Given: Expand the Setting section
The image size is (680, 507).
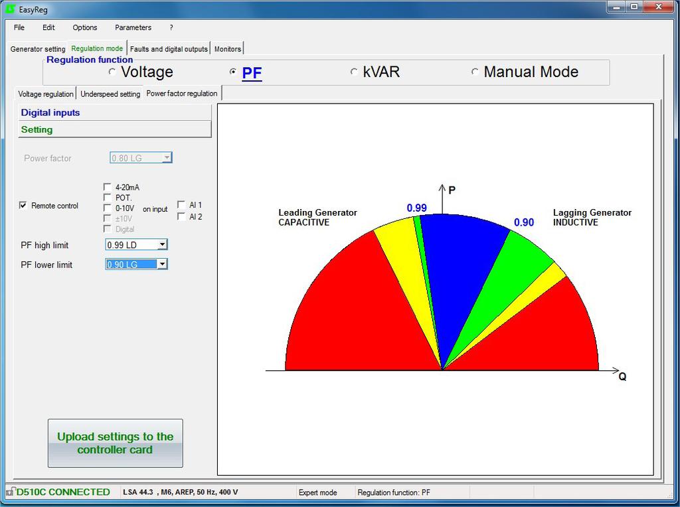Looking at the screenshot, I should coord(114,129).
